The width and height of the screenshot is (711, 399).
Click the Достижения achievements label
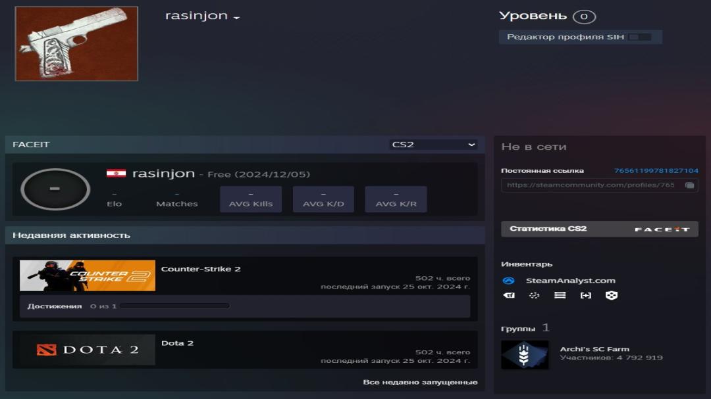click(55, 306)
